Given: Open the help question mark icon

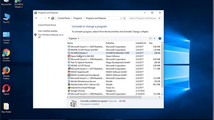Looking at the screenshot, I should 160,39.
